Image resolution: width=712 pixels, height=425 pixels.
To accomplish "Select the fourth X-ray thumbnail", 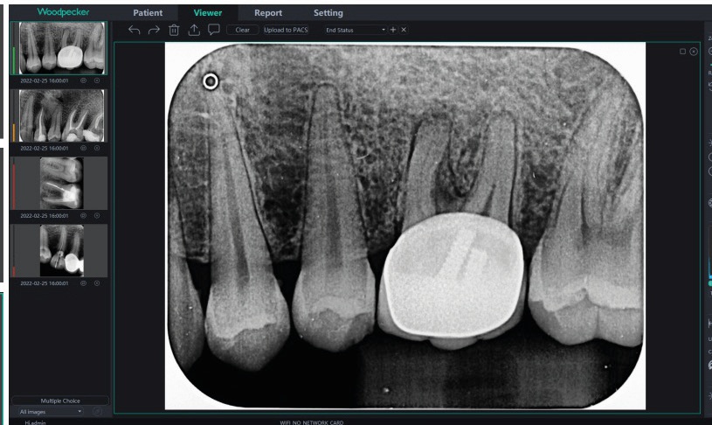I will click(x=61, y=251).
